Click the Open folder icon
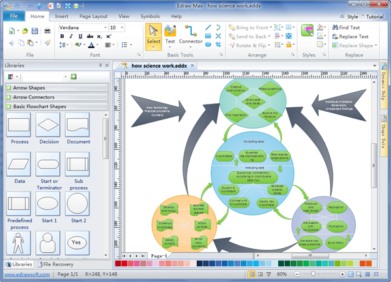This screenshot has height=282, width=391. [25, 31]
